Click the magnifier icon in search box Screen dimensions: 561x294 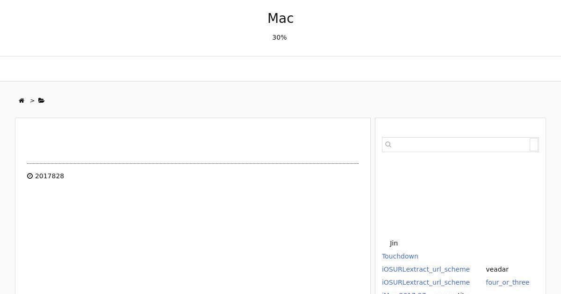[388, 145]
